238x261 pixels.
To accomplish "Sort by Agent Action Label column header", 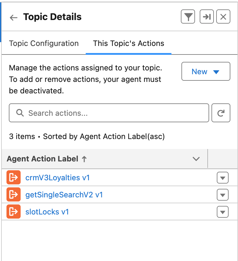I will click(x=42, y=159).
